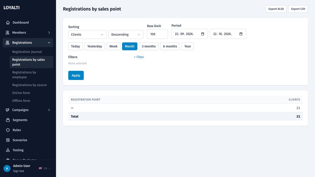This screenshot has height=177, width=315.
Task: Click the Scenarios icon in sidebar
Action: tap(8, 140)
